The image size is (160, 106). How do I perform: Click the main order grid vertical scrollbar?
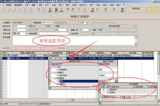click(x=158, y=77)
